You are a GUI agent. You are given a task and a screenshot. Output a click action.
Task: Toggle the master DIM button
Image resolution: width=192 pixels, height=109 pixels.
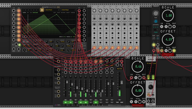117,102
